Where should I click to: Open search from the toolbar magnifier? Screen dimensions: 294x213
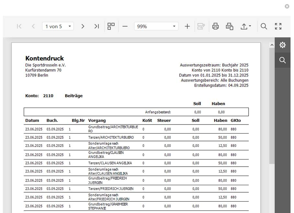(264, 27)
